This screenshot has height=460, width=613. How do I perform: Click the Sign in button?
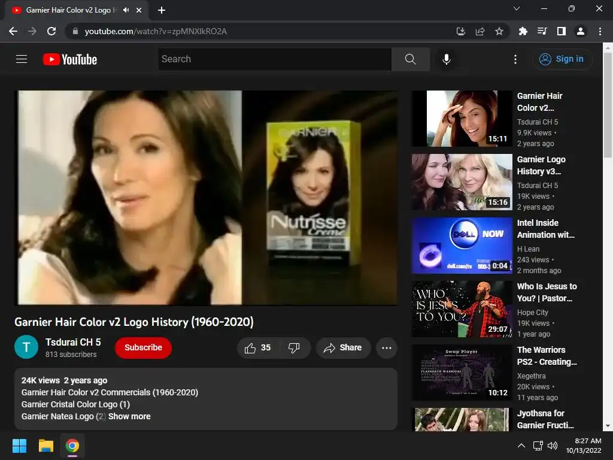click(x=562, y=59)
